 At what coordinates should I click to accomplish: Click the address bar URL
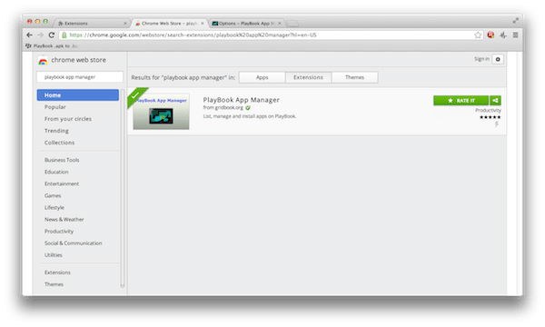(193, 35)
